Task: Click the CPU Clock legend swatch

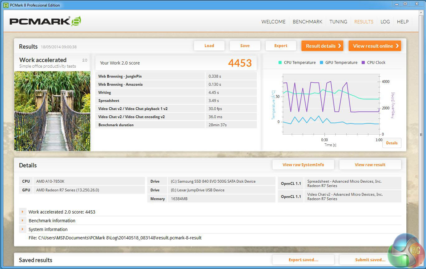Action: (363, 63)
